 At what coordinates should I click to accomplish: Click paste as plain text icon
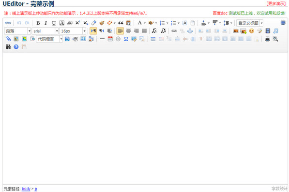[129, 23]
